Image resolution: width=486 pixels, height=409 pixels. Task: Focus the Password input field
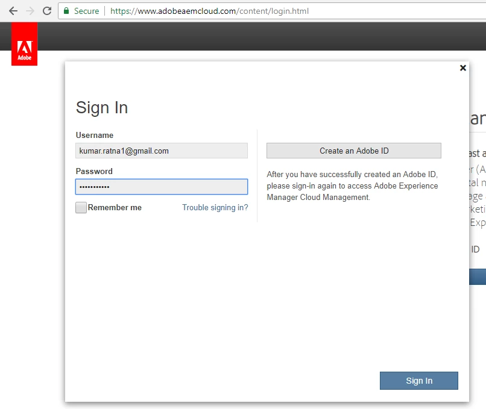pos(162,187)
